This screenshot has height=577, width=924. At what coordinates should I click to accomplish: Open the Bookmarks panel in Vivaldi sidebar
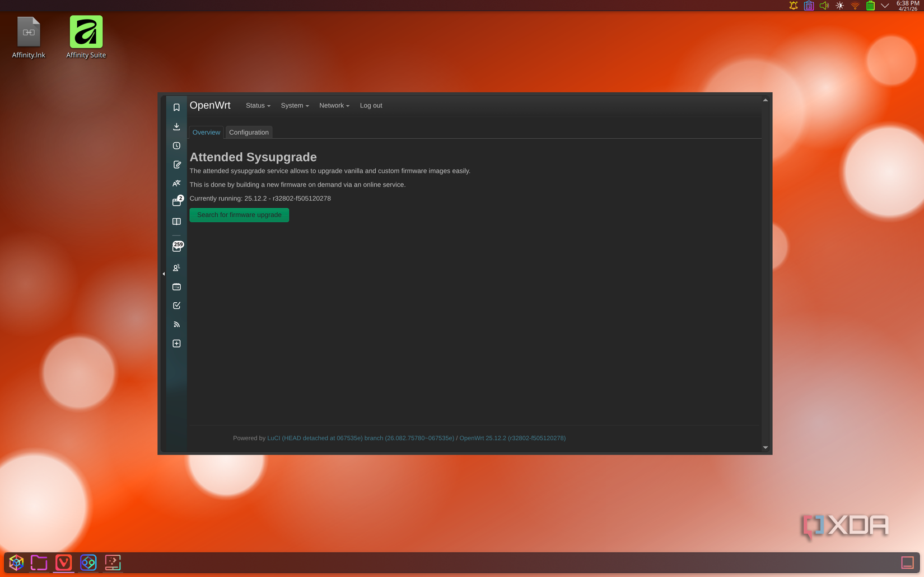tap(176, 107)
